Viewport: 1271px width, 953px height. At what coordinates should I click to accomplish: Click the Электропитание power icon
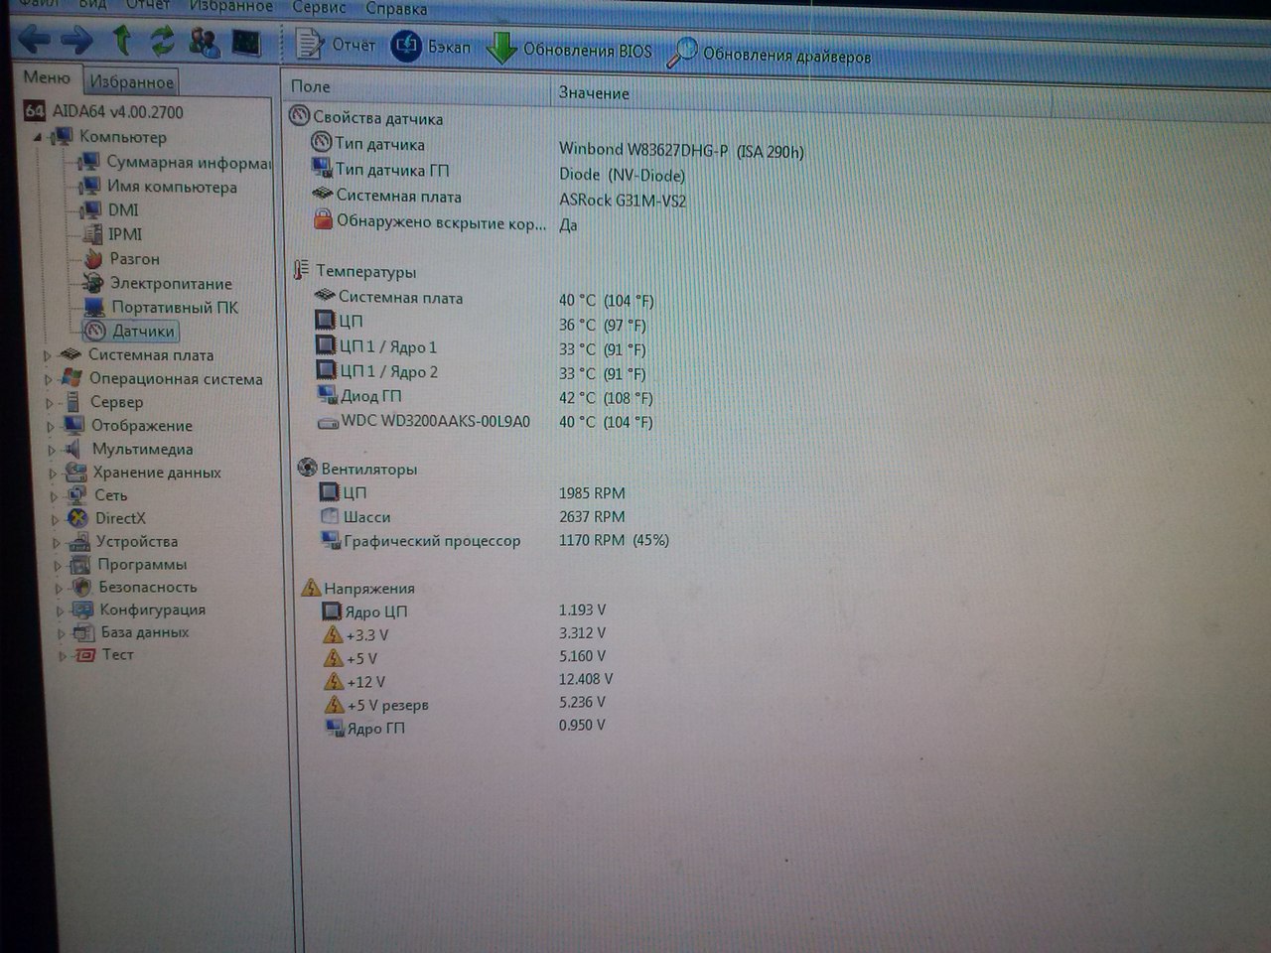coord(93,283)
